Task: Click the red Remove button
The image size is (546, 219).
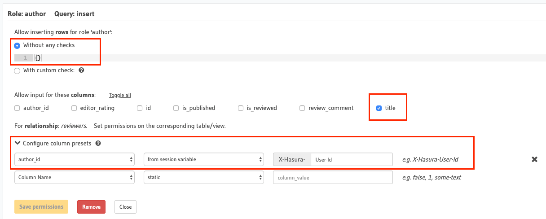Action: [x=91, y=207]
